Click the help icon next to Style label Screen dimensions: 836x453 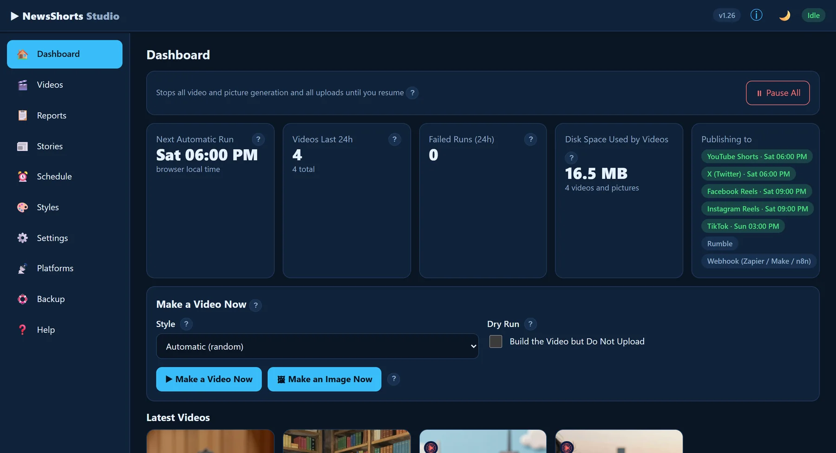tap(186, 324)
